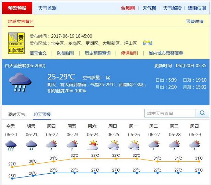Viewport: 211px width, 185px height.
Task: Click the search magnifier button
Action: click(x=202, y=113)
